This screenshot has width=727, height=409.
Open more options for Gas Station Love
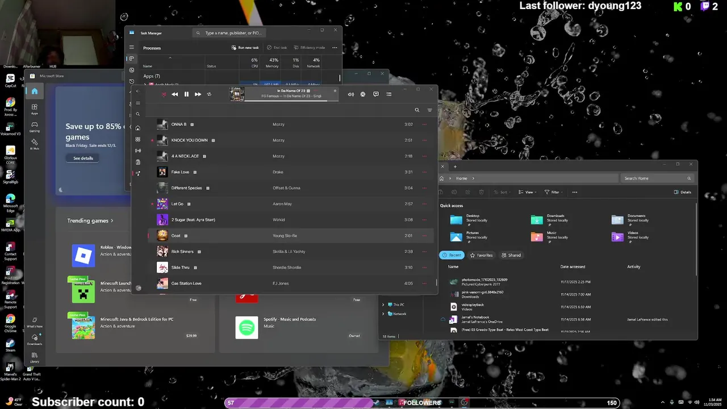tap(424, 283)
